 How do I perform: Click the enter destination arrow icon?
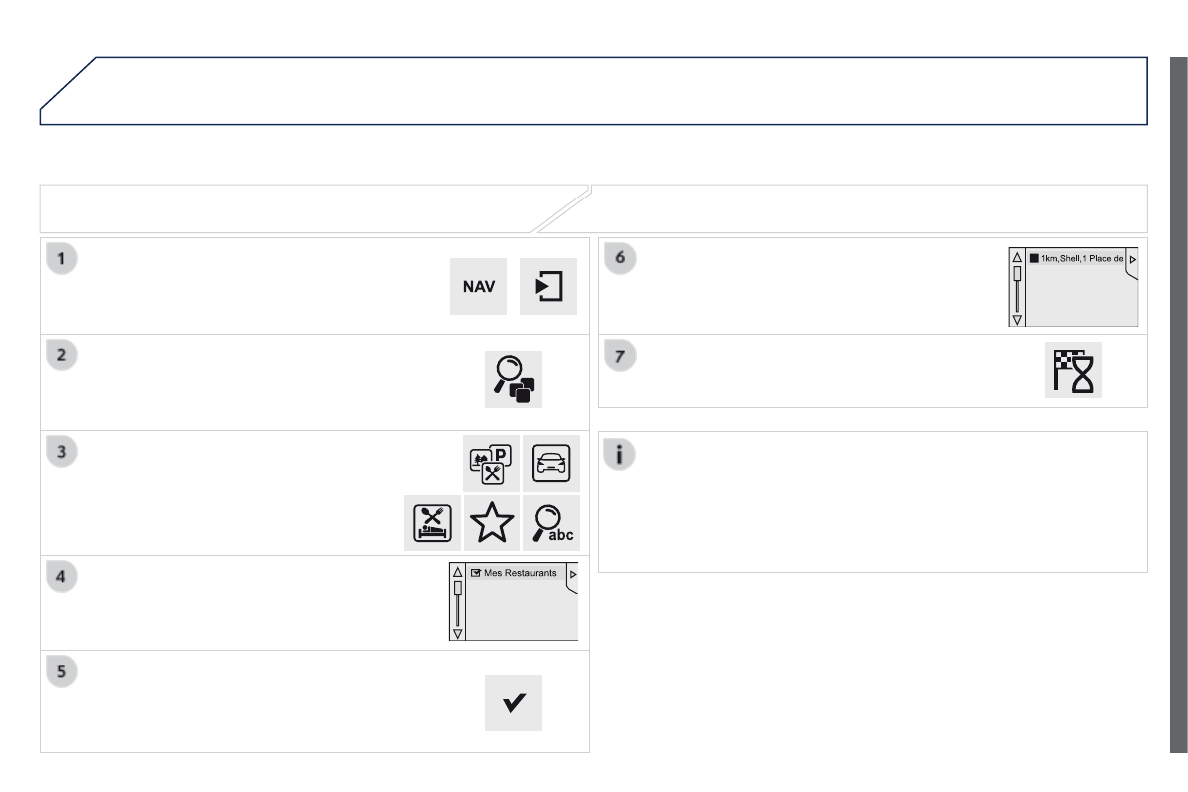[549, 286]
